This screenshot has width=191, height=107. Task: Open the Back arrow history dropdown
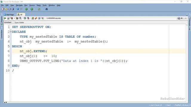tap(29, 9)
